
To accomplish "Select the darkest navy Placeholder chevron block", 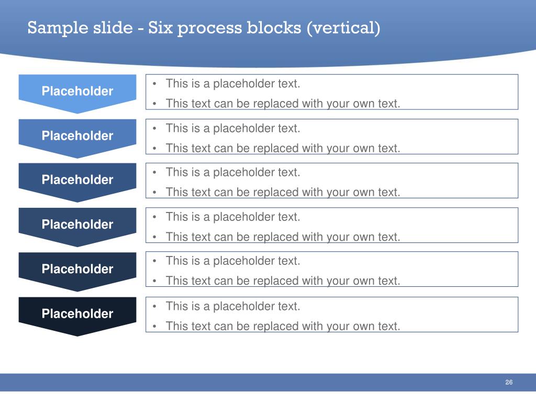I will coord(77,316).
